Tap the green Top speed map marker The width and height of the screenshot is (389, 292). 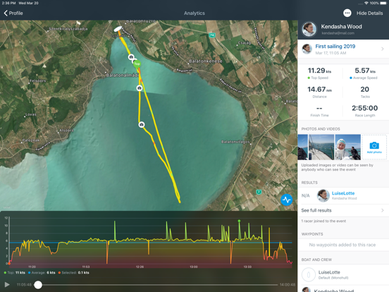click(x=137, y=63)
